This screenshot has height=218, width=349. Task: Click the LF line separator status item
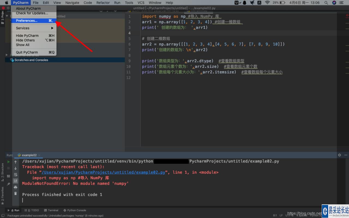click(x=281, y=216)
